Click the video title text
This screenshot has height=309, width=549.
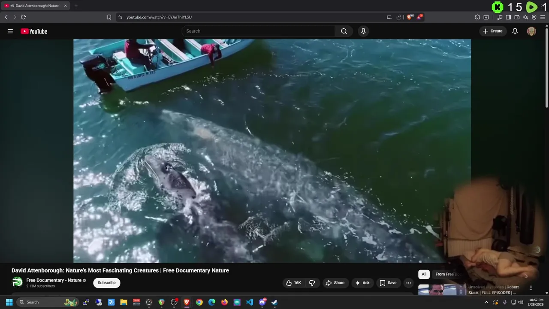click(120, 270)
